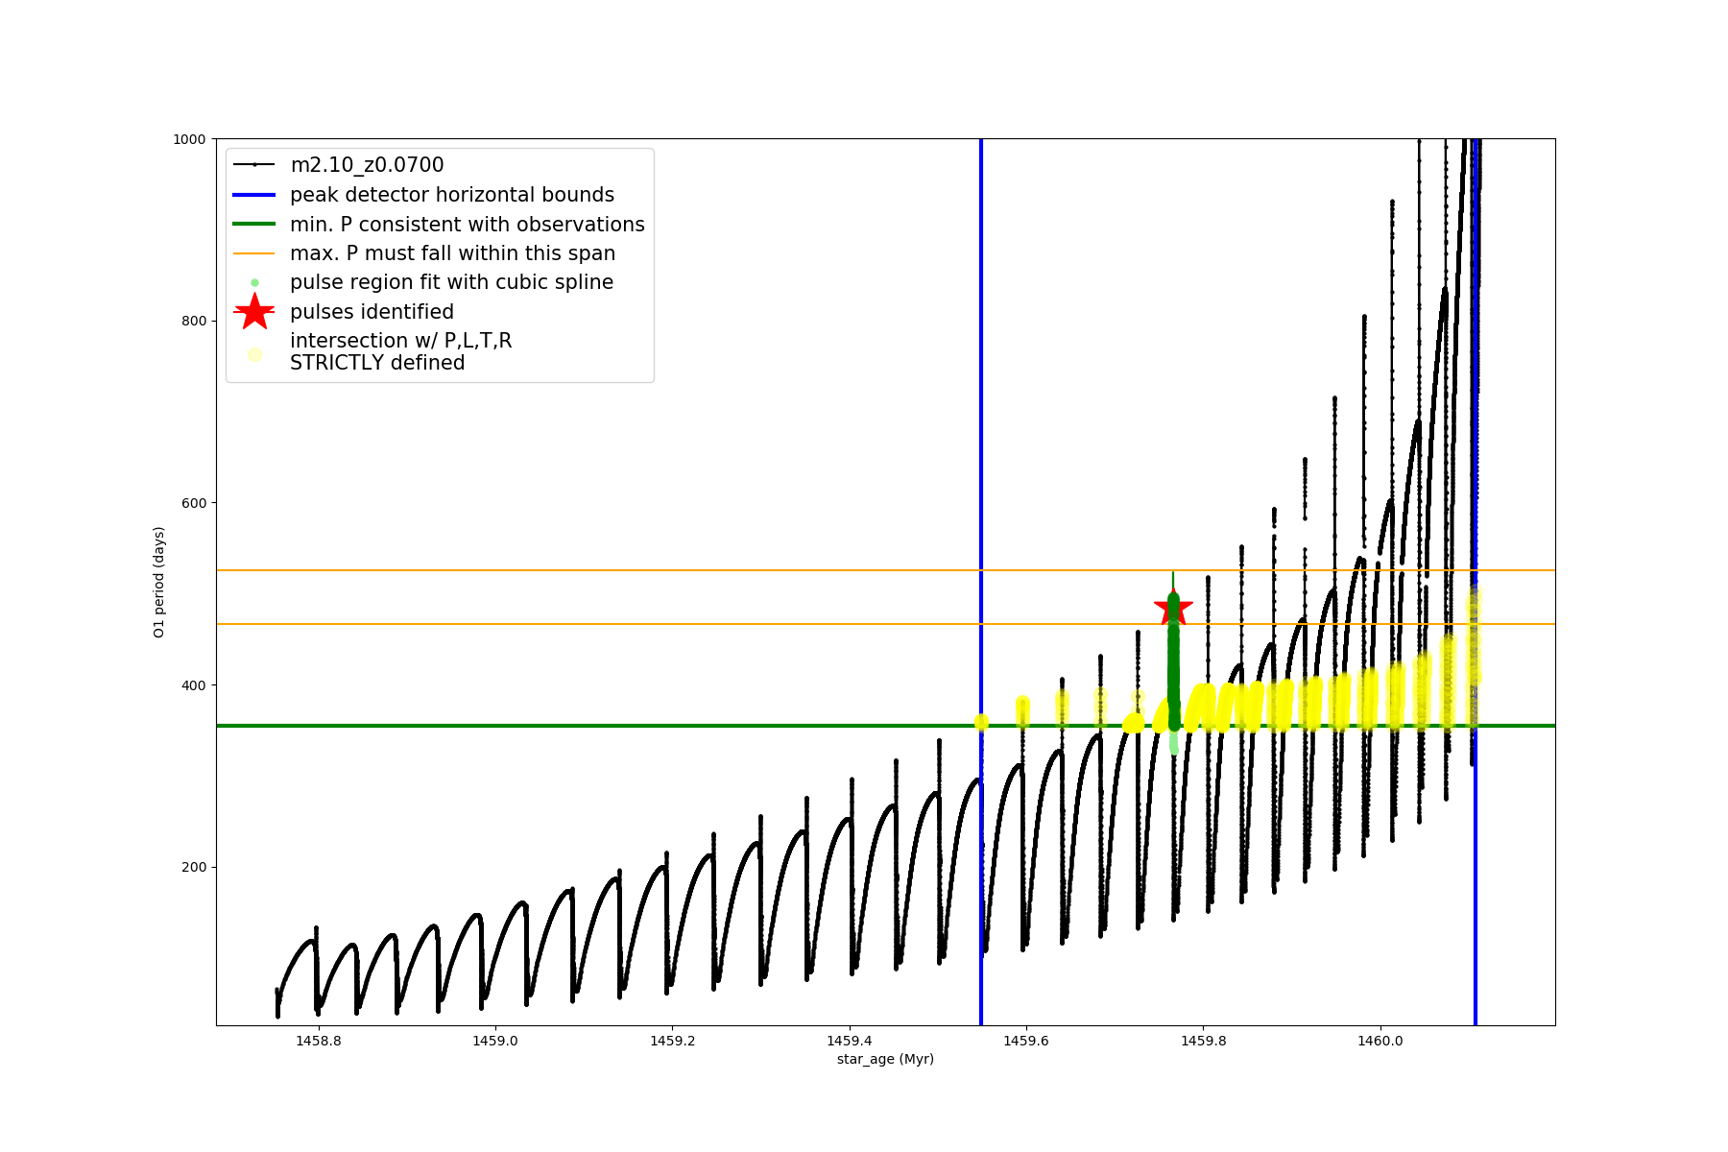
Task: Click the 'O1 period (days)' y-axis label
Action: point(159,582)
